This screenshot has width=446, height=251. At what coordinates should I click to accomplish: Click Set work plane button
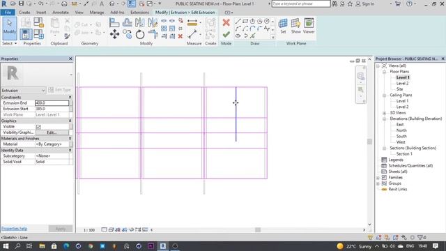(x=283, y=26)
